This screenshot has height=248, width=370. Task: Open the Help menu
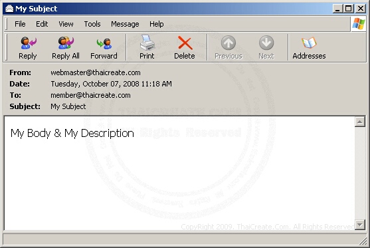(157, 24)
